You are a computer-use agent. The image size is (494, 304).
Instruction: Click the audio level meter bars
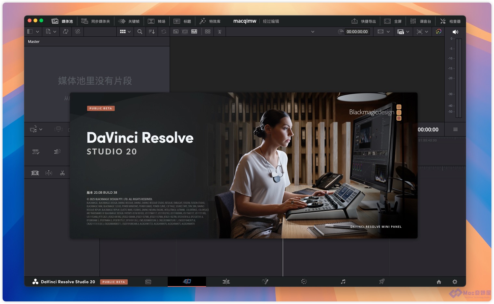click(x=459, y=78)
